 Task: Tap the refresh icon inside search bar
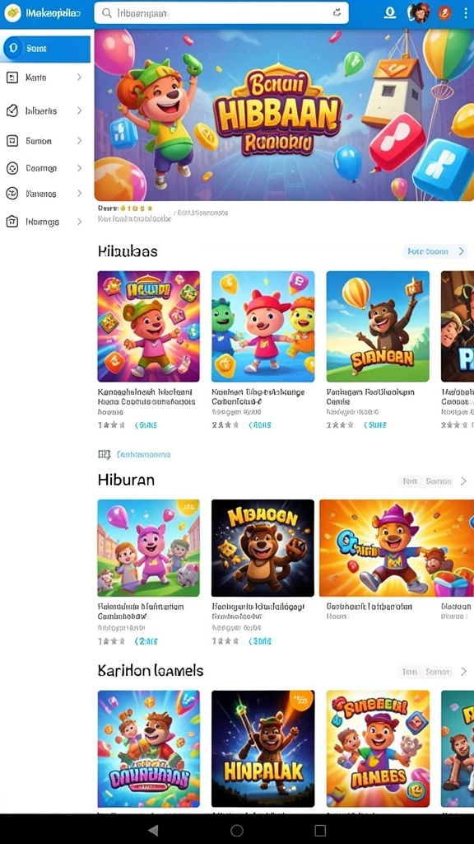click(337, 13)
